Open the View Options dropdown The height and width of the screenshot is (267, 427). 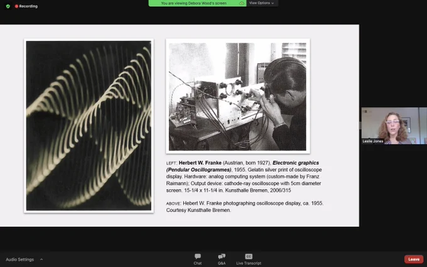[262, 3]
